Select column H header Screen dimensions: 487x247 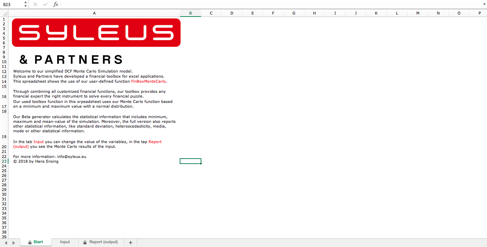(314, 13)
